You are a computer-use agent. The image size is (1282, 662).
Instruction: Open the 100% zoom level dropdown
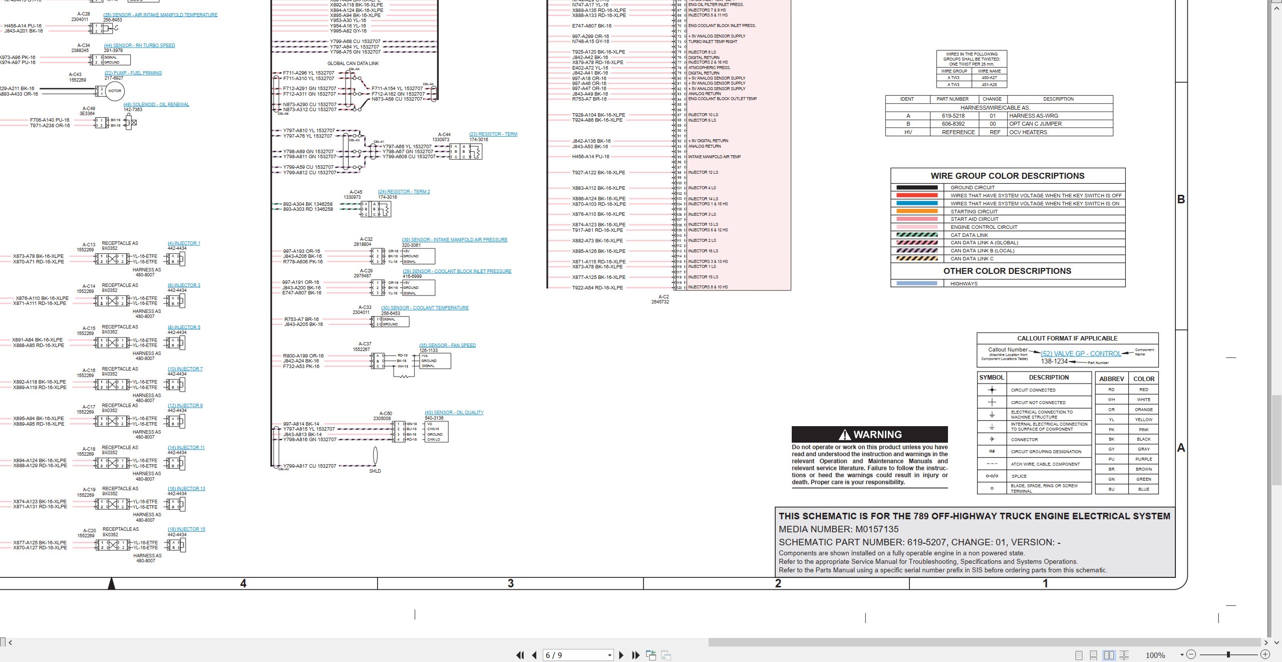1182,655
